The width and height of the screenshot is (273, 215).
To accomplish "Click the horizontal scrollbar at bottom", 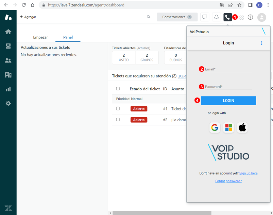I will point(162,213).
